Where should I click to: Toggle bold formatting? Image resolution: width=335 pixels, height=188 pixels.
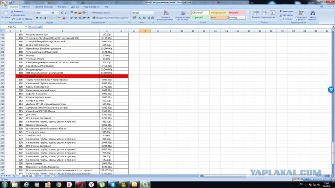(x=37, y=18)
